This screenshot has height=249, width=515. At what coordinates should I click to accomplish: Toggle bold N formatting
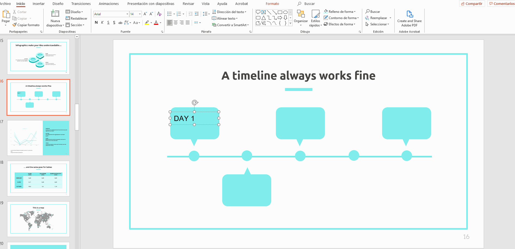pos(96,23)
